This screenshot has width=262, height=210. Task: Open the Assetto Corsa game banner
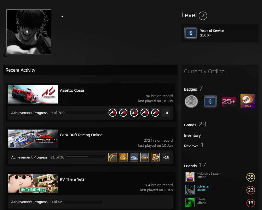(x=33, y=94)
